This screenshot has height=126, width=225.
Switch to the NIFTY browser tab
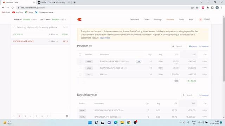pos(53,2)
